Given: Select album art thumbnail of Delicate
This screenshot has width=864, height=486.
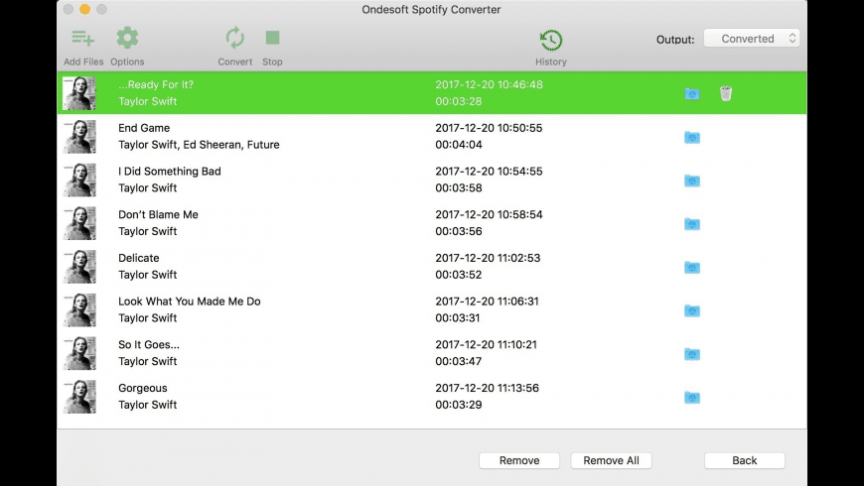Looking at the screenshot, I should click(x=79, y=267).
